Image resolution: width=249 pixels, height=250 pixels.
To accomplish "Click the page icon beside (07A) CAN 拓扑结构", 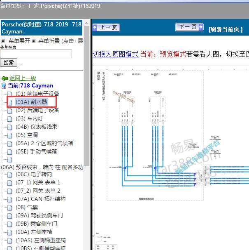I will 10,200.
